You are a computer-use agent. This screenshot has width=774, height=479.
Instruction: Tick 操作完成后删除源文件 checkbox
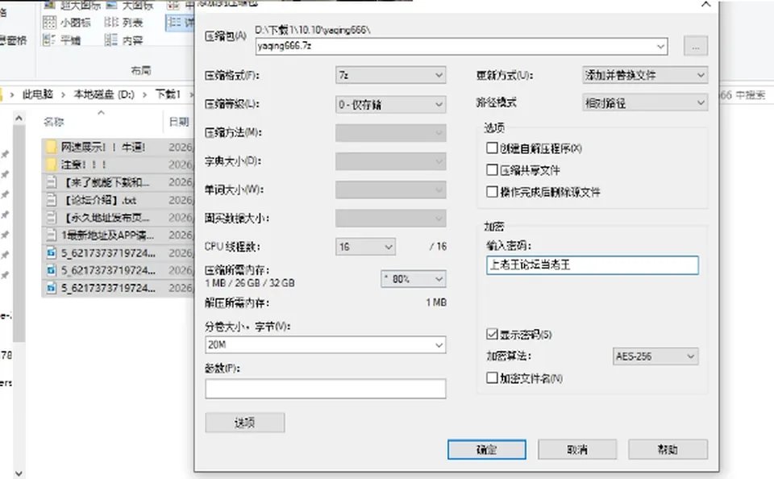point(492,192)
